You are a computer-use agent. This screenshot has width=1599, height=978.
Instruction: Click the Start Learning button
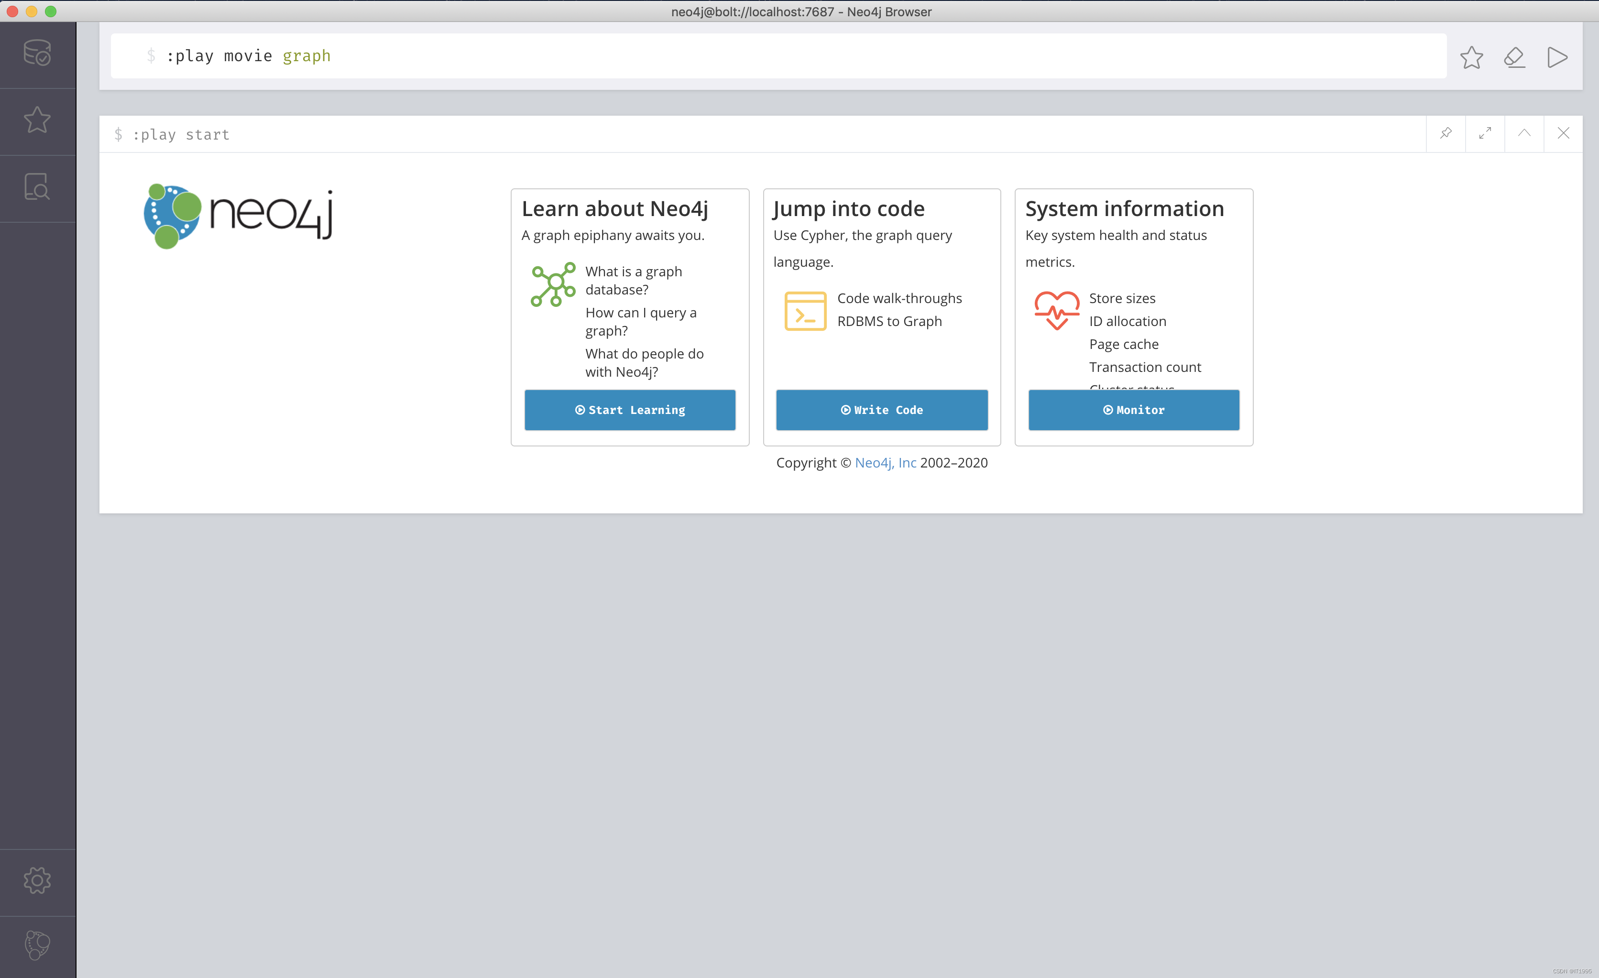click(629, 410)
